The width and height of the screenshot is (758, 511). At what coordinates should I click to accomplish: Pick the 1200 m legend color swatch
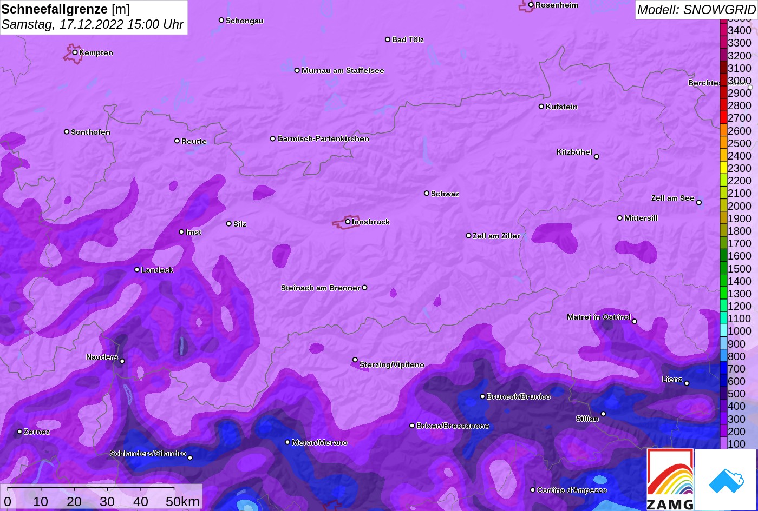(x=723, y=306)
